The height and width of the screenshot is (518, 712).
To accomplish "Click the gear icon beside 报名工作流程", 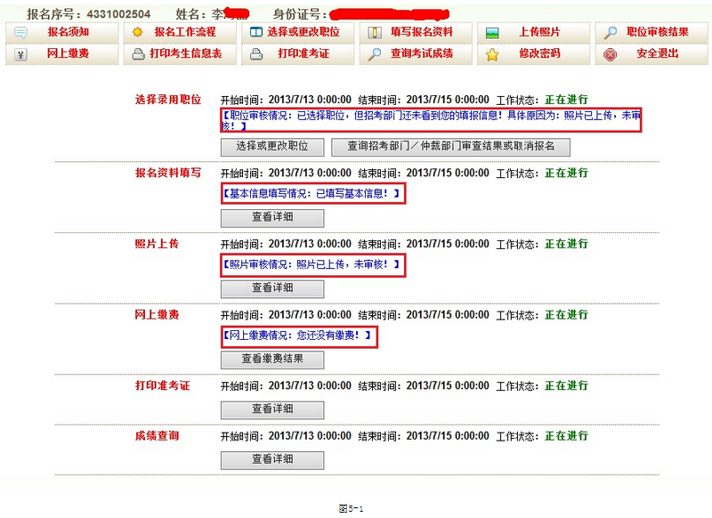I will tap(138, 32).
